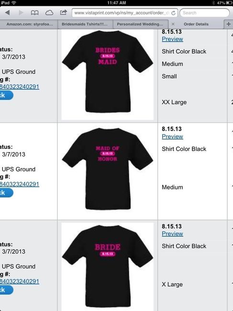Open tracking number link in first row
The image size is (233, 311).
(20, 87)
